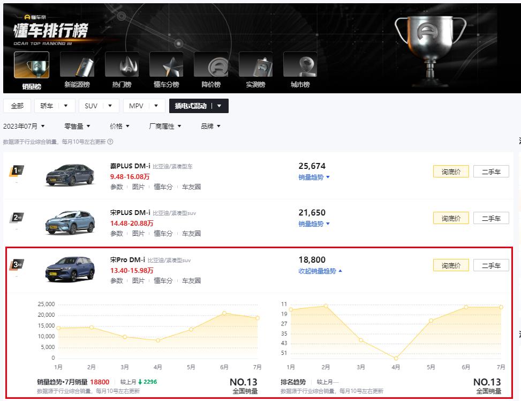View the 实测榜 real-test ranking
This screenshot has height=401, width=521.
[256, 70]
